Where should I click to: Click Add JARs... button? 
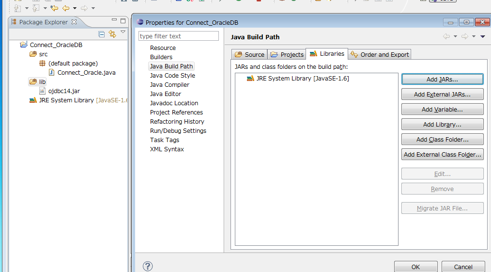[442, 80]
